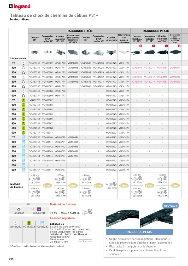This screenshot has width=188, height=266.
Task: Select reference VG484775
Action: tap(60, 161)
